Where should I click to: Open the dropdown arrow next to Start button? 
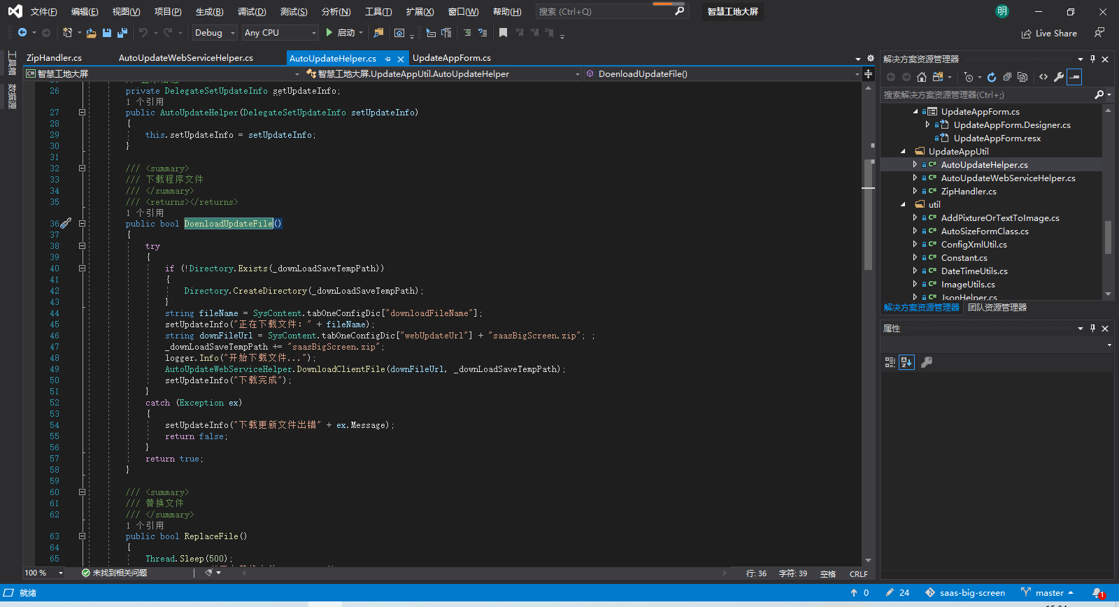tap(361, 33)
